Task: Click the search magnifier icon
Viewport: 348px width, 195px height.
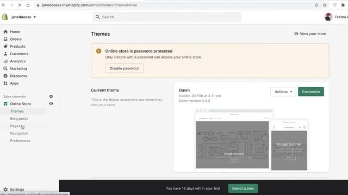Action: 97,17
